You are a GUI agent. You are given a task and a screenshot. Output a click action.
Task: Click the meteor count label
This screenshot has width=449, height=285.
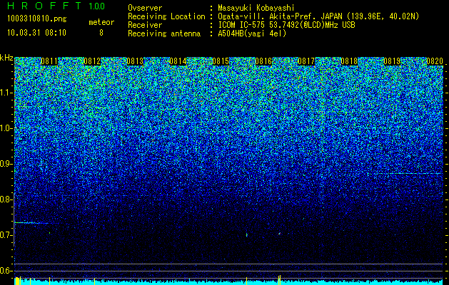101,22
